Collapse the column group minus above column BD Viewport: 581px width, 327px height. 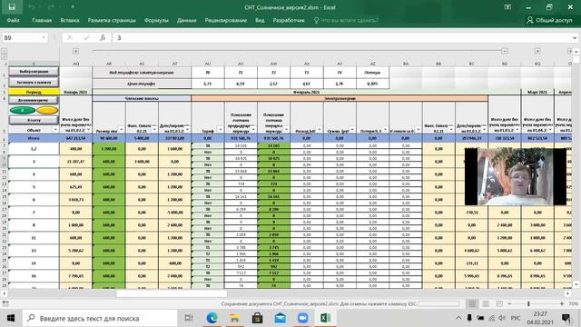click(505, 51)
